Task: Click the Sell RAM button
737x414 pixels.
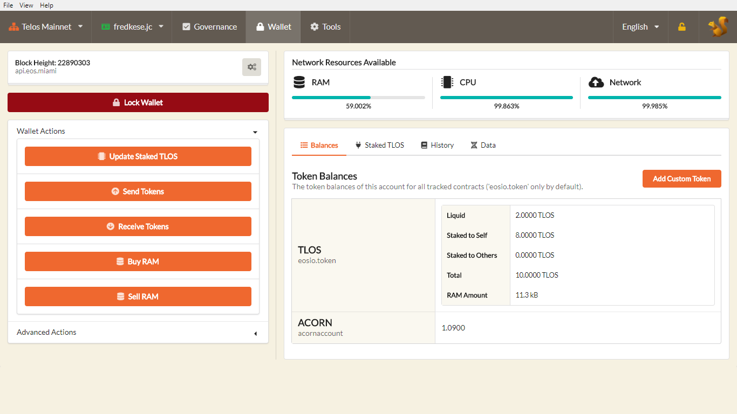Action: [x=138, y=296]
